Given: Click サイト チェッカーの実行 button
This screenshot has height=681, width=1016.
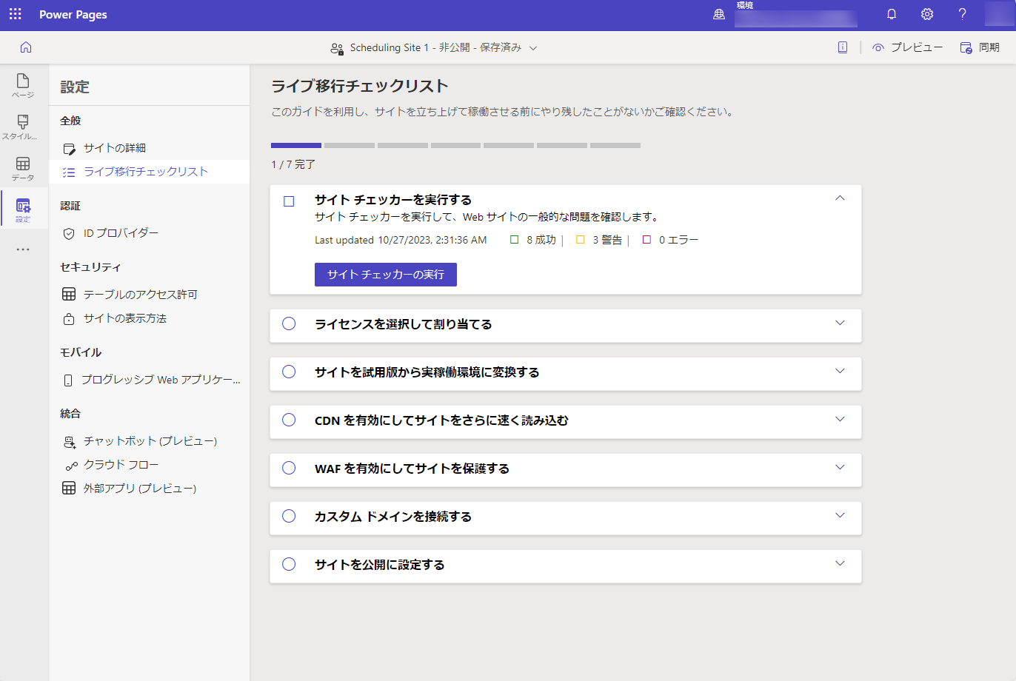Looking at the screenshot, I should tap(386, 275).
